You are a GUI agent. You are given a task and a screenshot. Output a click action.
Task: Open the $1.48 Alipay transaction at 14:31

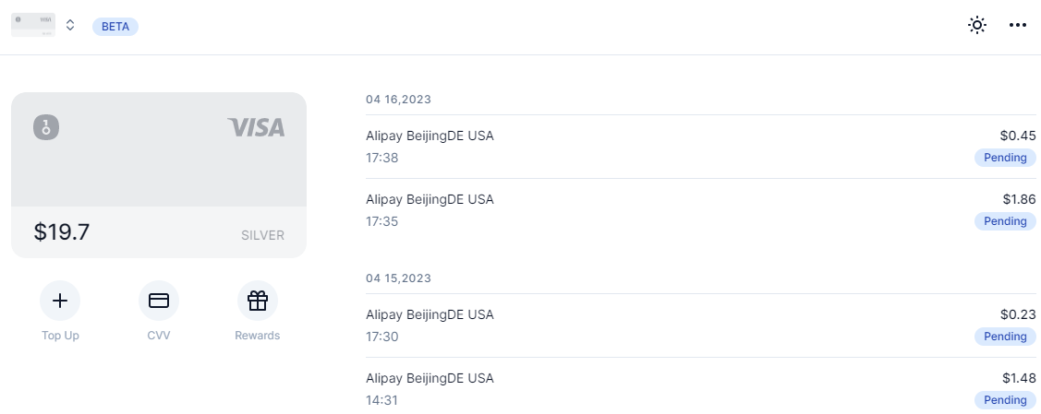pyautogui.click(x=700, y=389)
